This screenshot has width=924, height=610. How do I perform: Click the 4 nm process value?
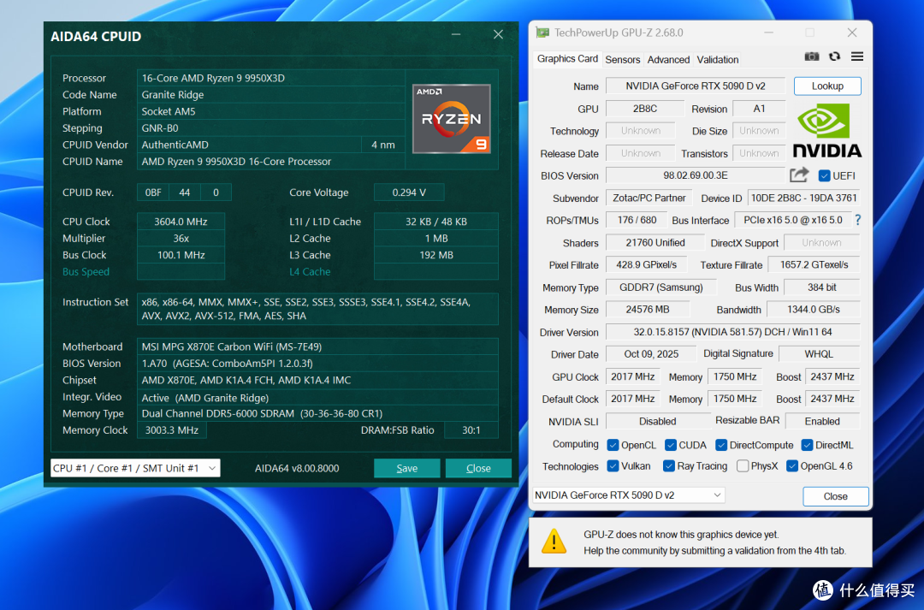point(383,145)
